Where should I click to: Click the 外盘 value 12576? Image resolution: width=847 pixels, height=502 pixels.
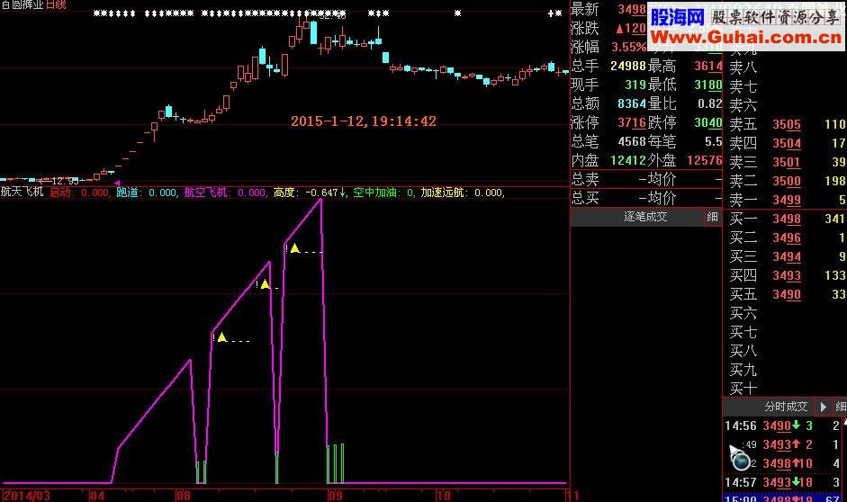(705, 161)
